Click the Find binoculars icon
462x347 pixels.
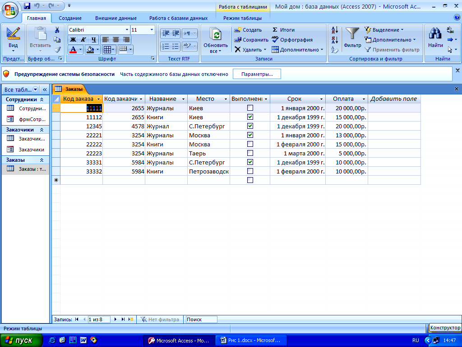pos(435,34)
